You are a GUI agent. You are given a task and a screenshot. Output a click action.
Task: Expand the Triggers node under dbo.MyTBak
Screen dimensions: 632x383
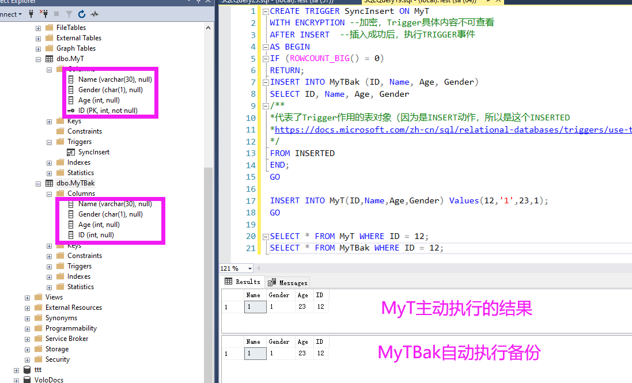pos(49,267)
